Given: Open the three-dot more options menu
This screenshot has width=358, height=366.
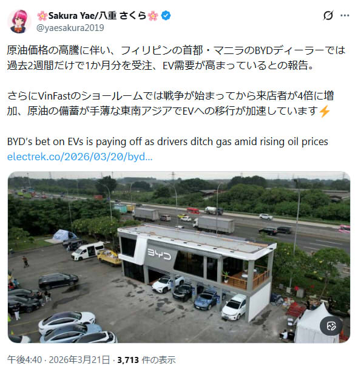Looking at the screenshot, I should 345,16.
